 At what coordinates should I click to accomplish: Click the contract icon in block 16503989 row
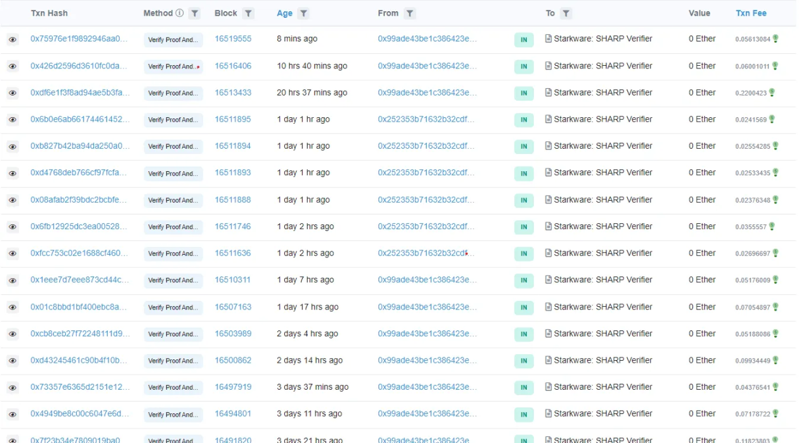[x=548, y=334]
